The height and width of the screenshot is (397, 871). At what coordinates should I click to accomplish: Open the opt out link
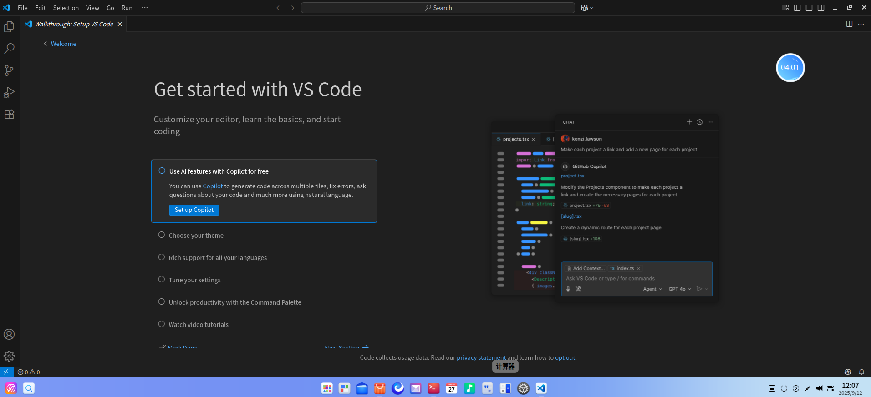tap(565, 358)
